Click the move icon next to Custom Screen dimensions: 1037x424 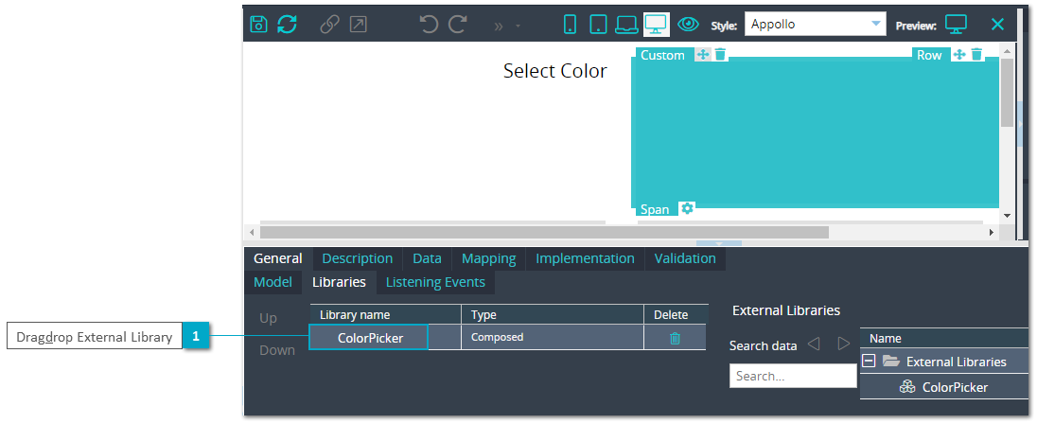tap(702, 54)
